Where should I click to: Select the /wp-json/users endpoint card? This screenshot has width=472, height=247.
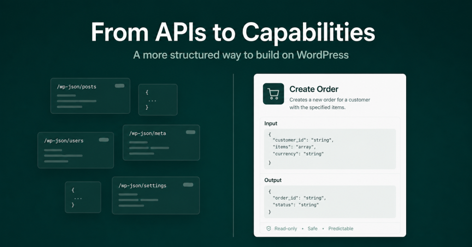[76, 150]
